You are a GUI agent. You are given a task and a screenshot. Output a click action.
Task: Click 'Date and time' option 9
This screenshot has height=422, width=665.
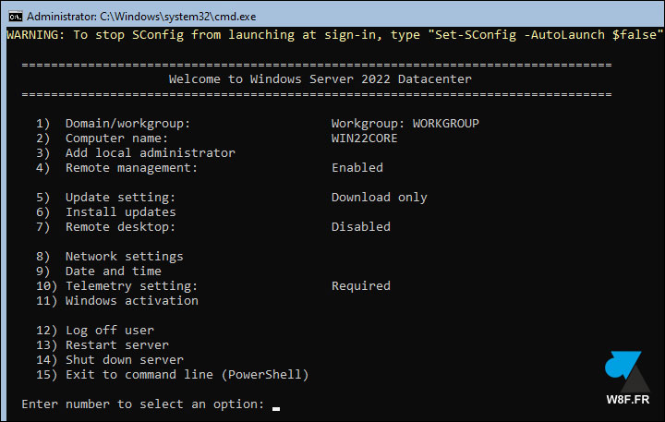point(114,271)
